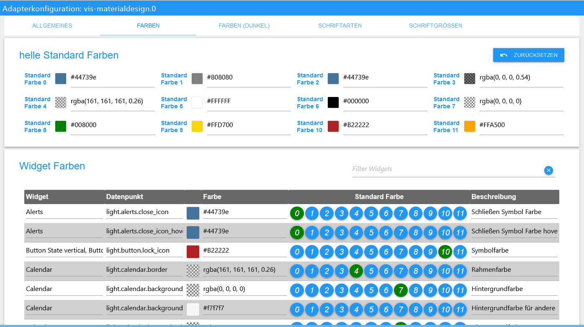Open the swatch of light.calendar.border

pos(193,271)
